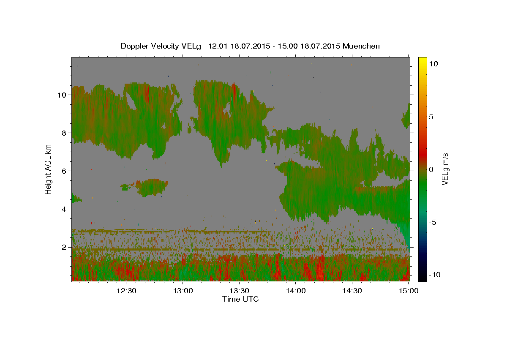Screen dimensions: 507x338
Task: Click the 'Height AGL km' axis label
Action: tap(49, 169)
